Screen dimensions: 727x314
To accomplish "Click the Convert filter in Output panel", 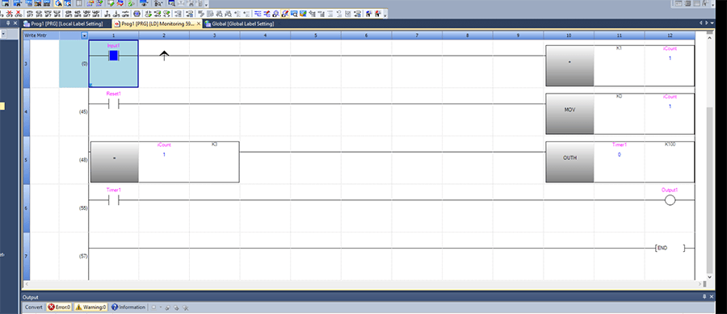I will click(x=33, y=307).
